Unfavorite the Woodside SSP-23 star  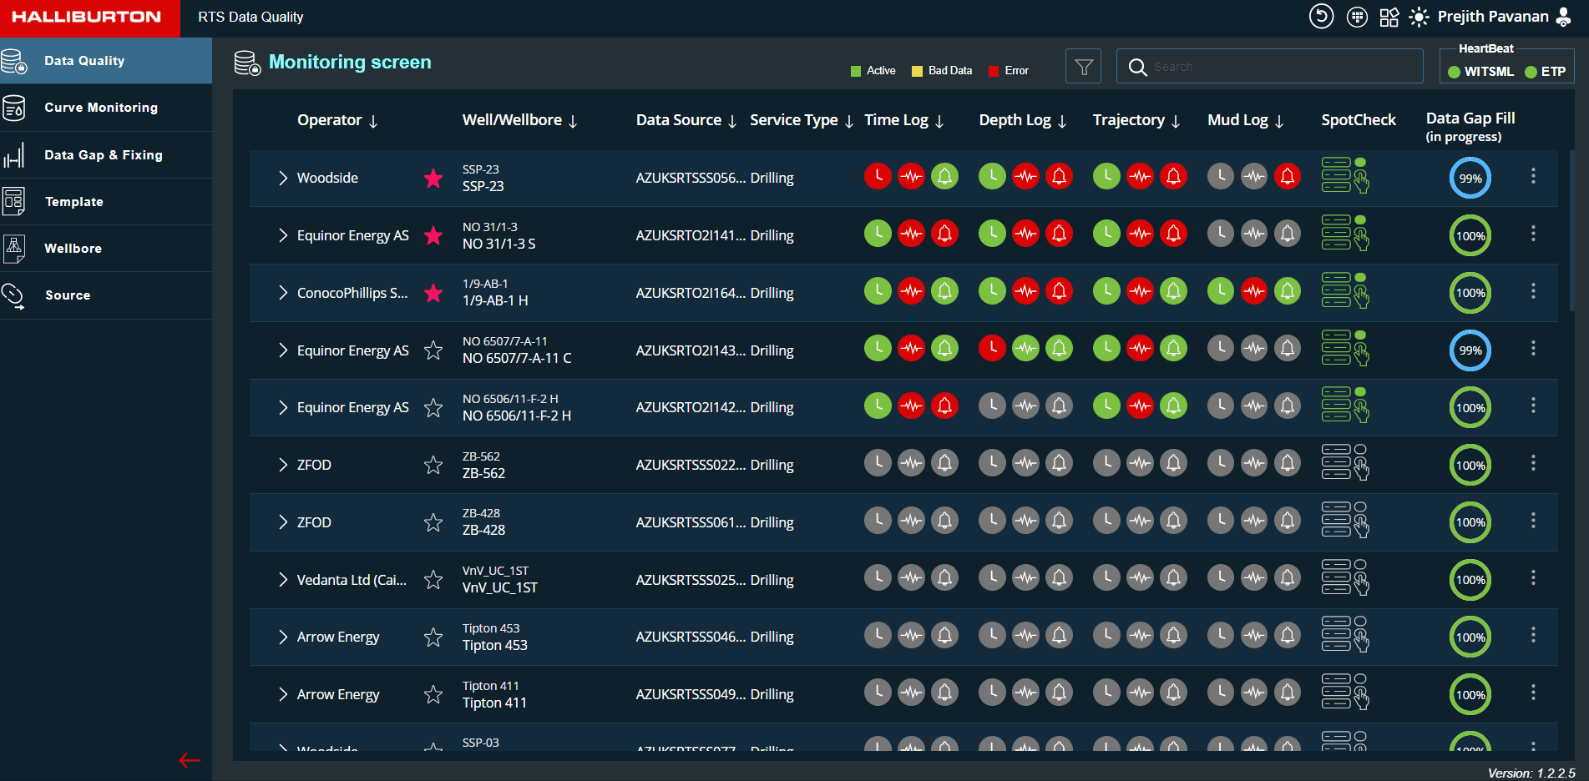click(433, 178)
